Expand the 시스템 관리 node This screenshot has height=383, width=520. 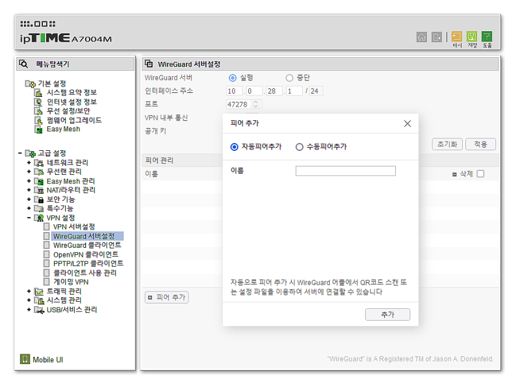29,300
